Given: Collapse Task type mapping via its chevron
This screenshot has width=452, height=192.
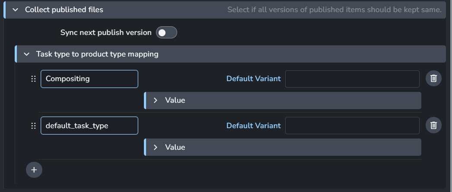Looking at the screenshot, I should tap(27, 54).
